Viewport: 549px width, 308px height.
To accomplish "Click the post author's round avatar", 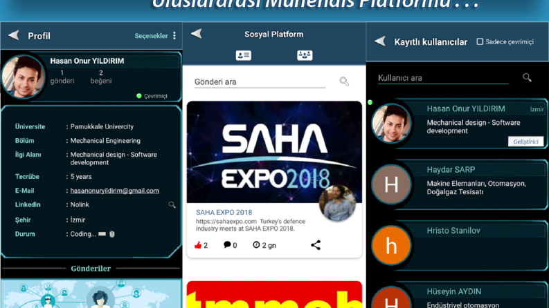I will pyautogui.click(x=337, y=203).
